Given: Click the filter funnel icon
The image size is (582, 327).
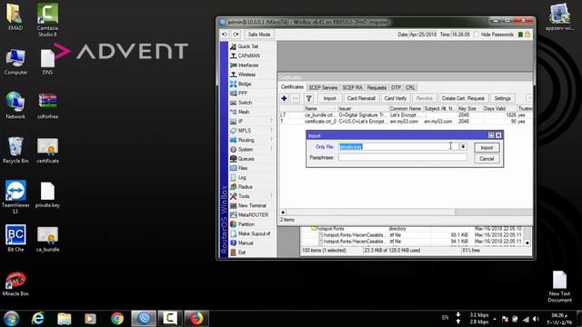Looking at the screenshot, I should (308, 98).
